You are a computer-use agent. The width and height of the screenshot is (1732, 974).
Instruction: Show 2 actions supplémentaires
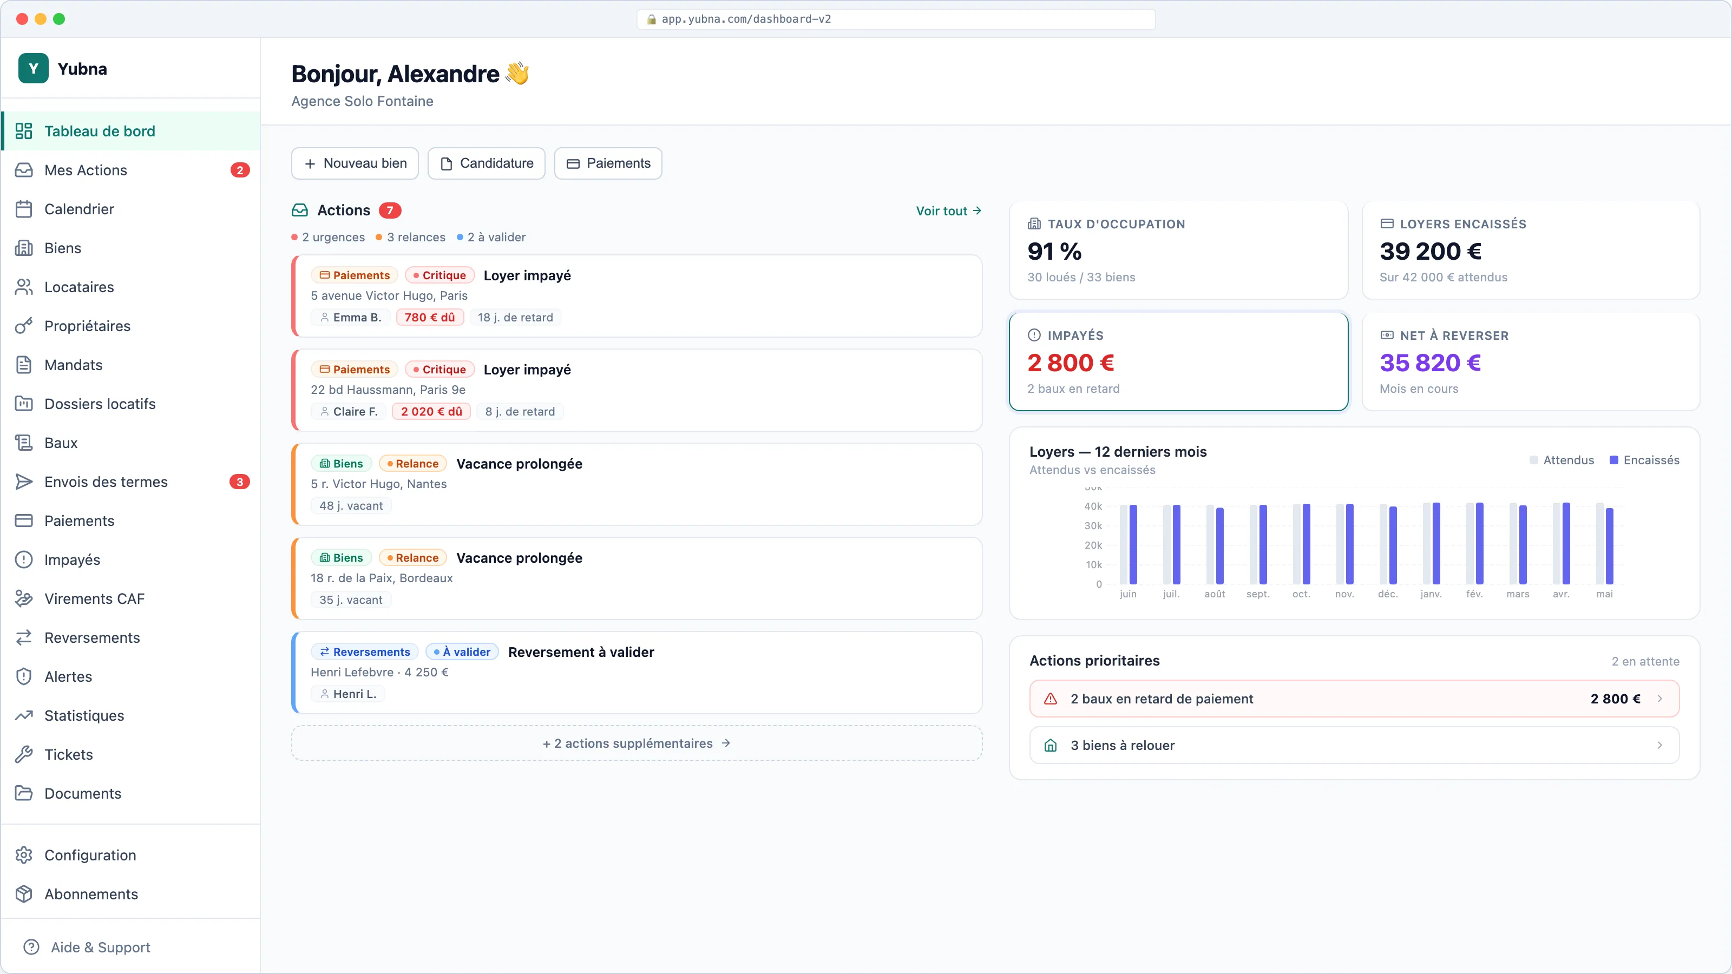click(x=637, y=743)
